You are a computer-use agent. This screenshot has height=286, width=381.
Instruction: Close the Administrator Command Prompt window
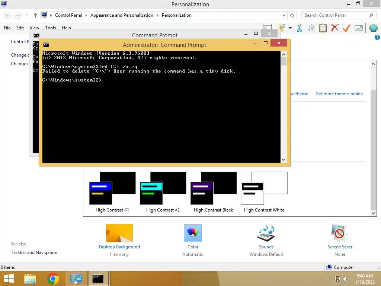coord(279,43)
